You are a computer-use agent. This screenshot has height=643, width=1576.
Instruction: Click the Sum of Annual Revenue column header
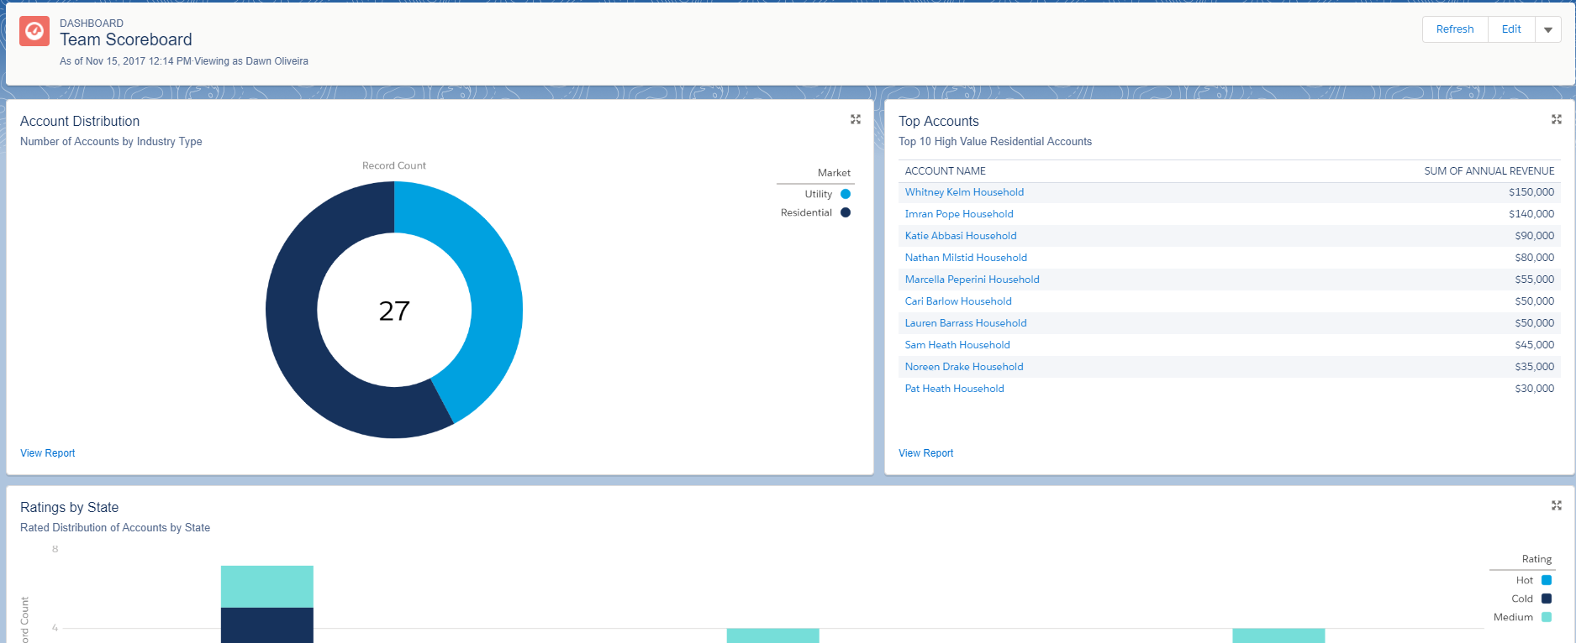(x=1489, y=171)
